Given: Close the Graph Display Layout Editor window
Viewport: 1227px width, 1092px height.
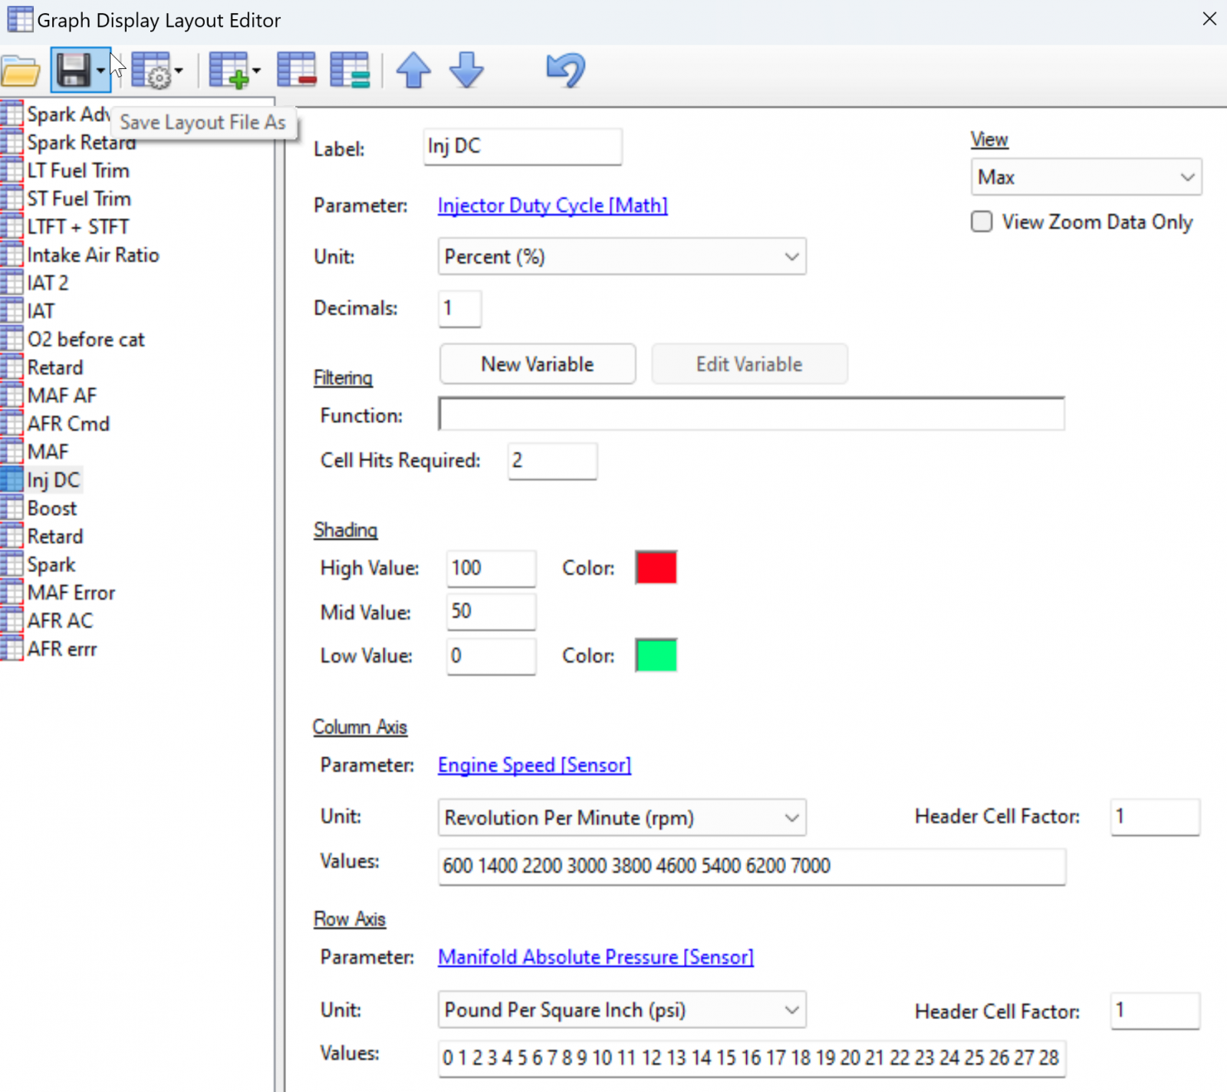Looking at the screenshot, I should [1209, 18].
